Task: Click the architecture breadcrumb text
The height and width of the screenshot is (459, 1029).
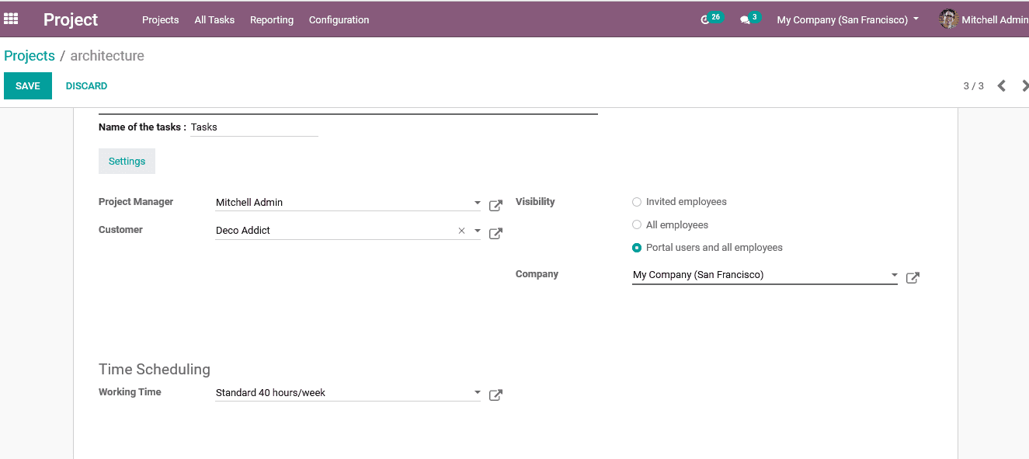Action: click(x=107, y=56)
